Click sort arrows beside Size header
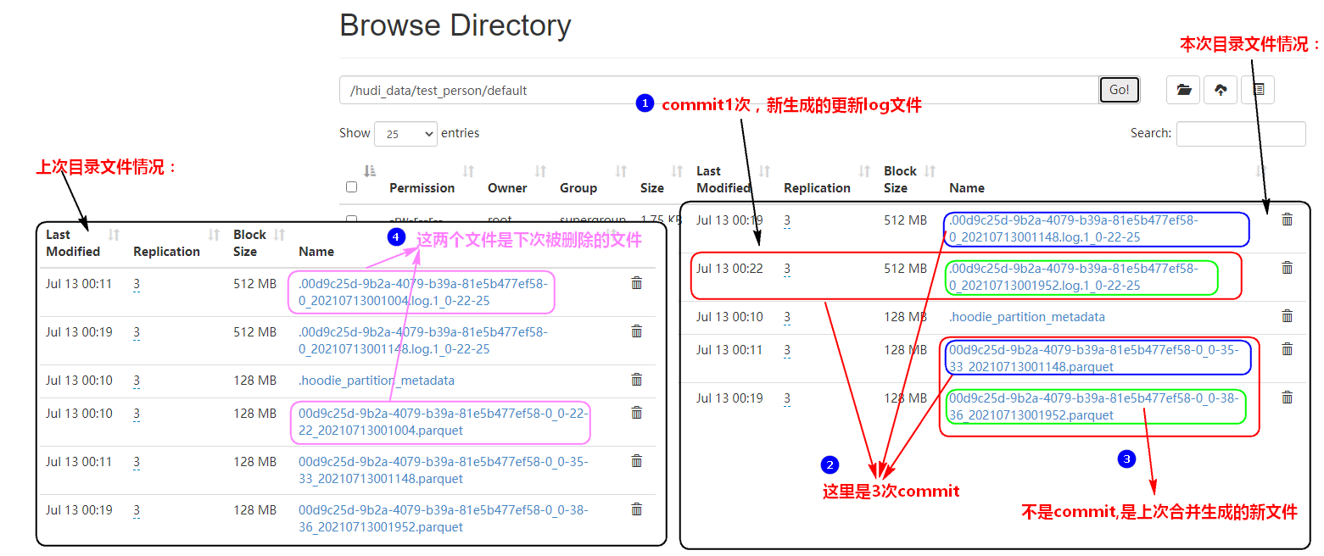The width and height of the screenshot is (1324, 556). pyautogui.click(x=677, y=171)
